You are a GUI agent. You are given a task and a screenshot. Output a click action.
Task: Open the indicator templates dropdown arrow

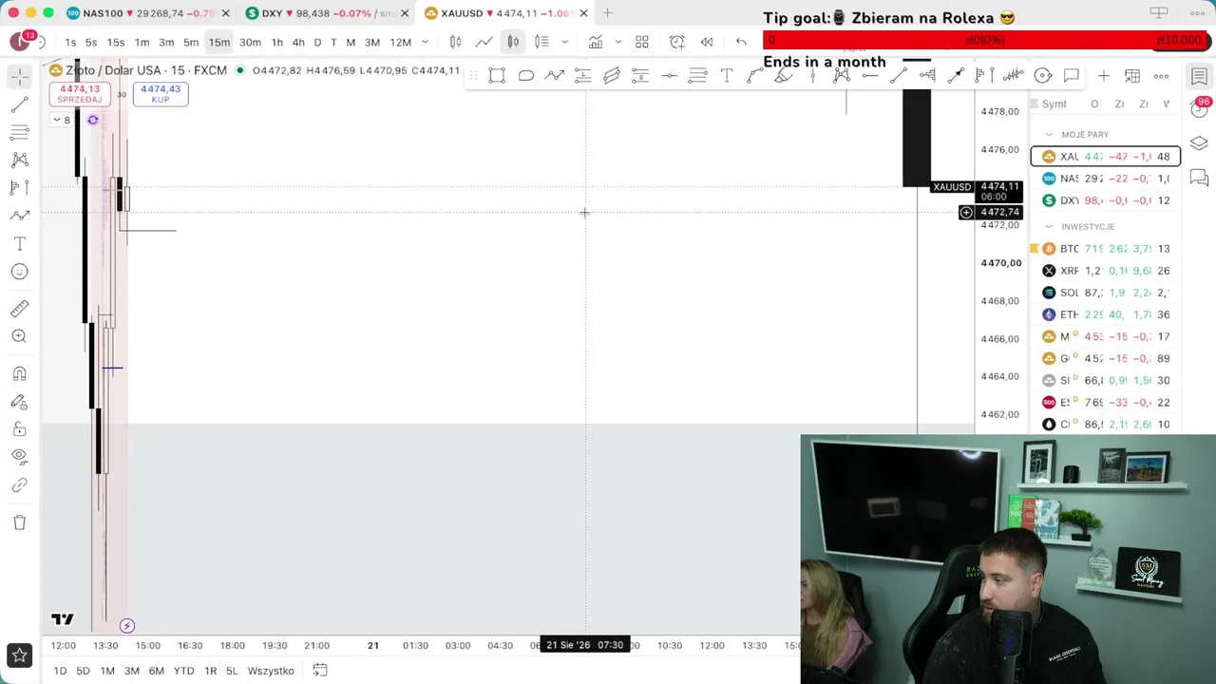[617, 42]
